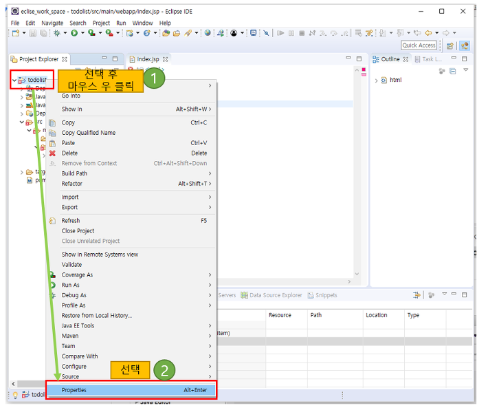Open Outline view menu triangle
The width and height of the screenshot is (477, 410).
coord(465,70)
